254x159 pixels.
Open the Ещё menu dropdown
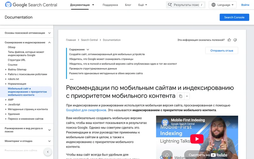pos(143,5)
